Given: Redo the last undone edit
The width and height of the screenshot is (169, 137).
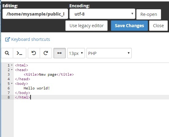Looking at the screenshot, I should click(46, 53).
